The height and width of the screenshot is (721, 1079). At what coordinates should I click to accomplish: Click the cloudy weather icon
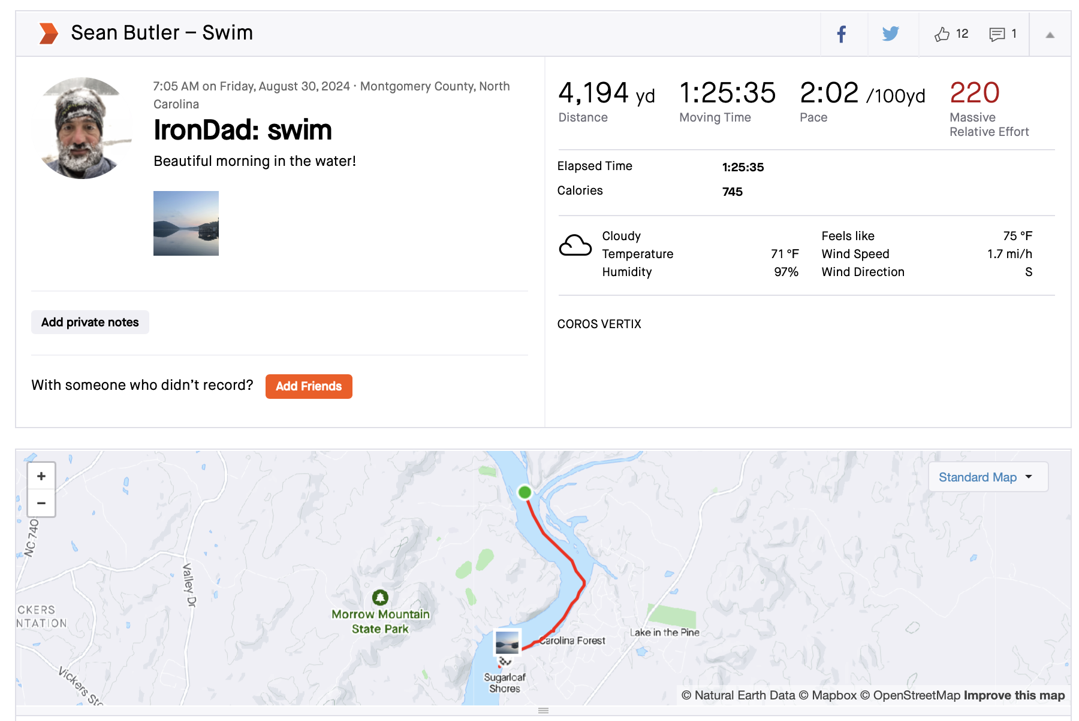coord(575,246)
